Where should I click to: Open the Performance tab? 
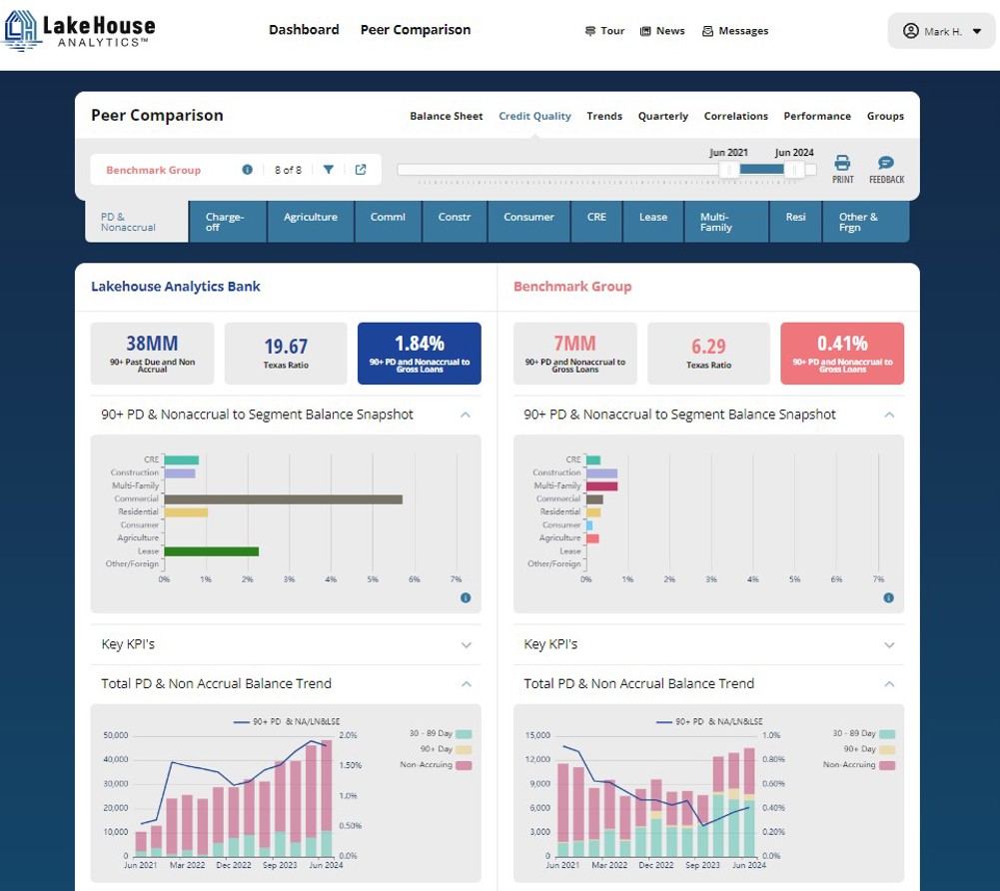(x=817, y=116)
